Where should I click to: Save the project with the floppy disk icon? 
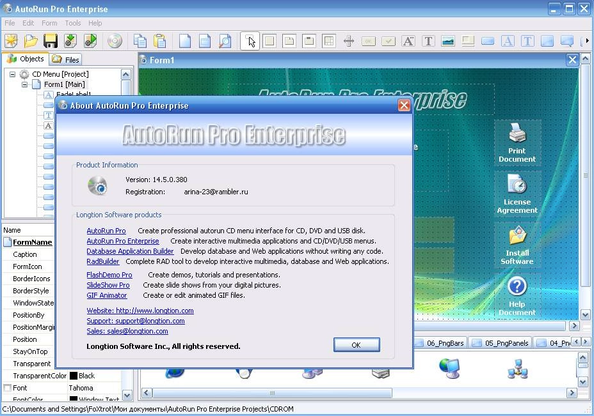click(x=51, y=41)
